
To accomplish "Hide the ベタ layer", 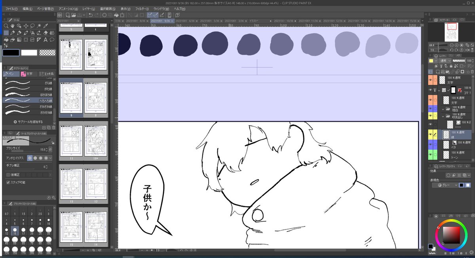I will pos(430,144).
